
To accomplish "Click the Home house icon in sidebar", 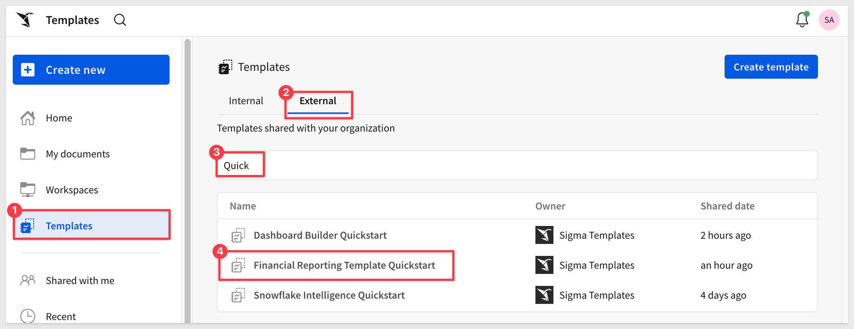I will click(28, 118).
